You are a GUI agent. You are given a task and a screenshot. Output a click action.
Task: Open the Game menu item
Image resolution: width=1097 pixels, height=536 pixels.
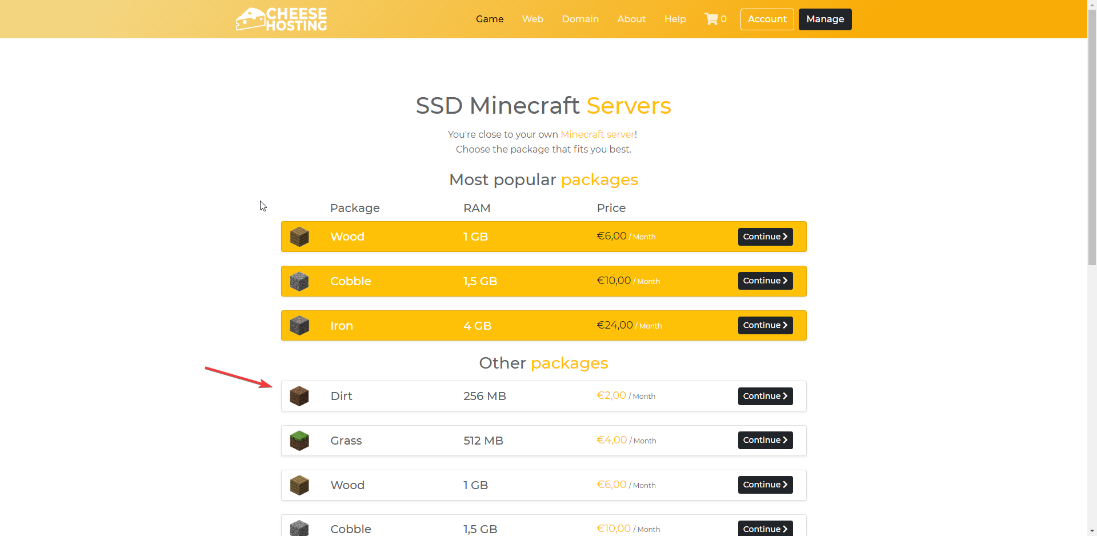coord(490,19)
